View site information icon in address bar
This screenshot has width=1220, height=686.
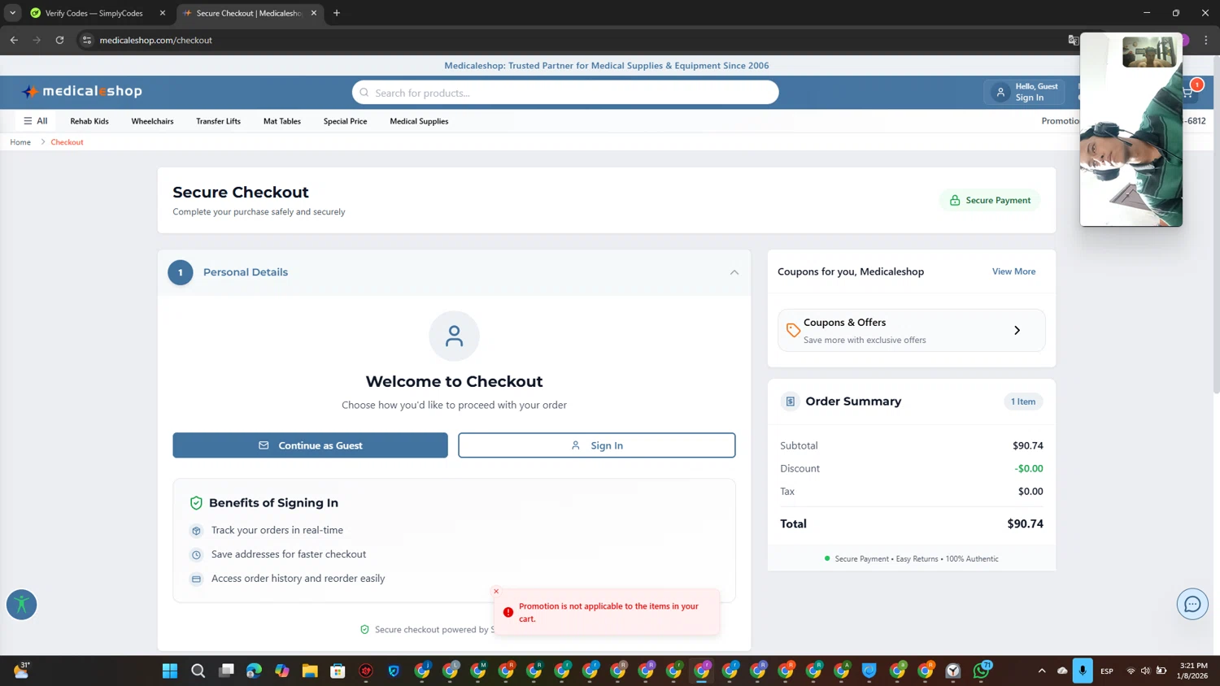pyautogui.click(x=87, y=40)
